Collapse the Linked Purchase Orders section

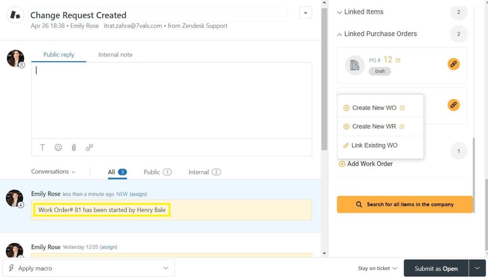pyautogui.click(x=376, y=34)
